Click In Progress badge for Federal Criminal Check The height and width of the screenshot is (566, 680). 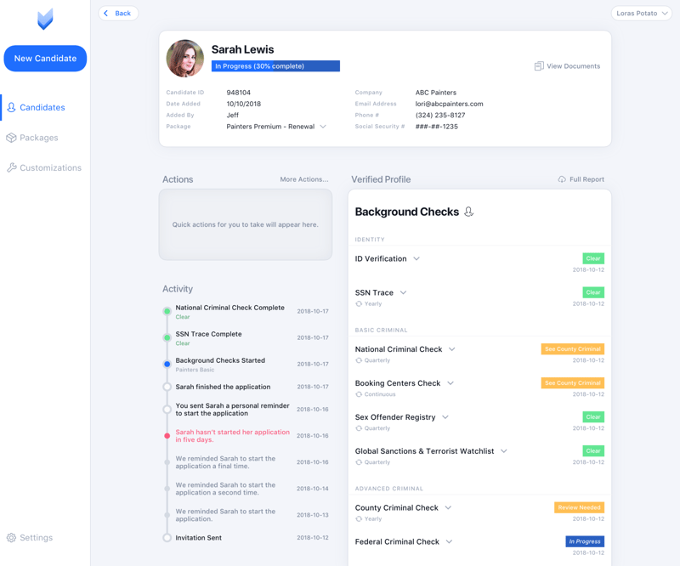(x=585, y=541)
